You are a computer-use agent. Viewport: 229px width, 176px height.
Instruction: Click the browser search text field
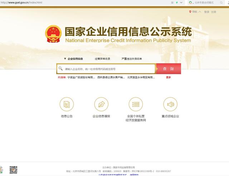(204, 3)
